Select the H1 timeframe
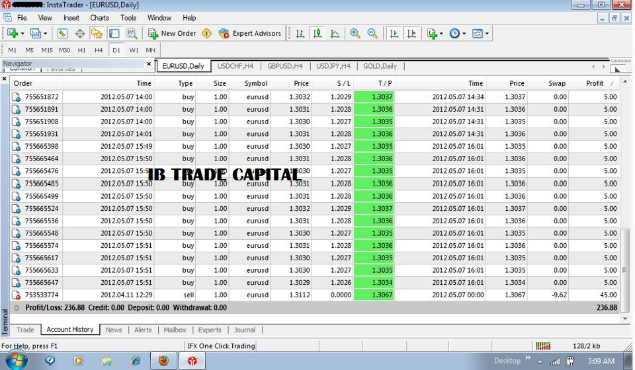The image size is (635, 370). pyautogui.click(x=82, y=50)
